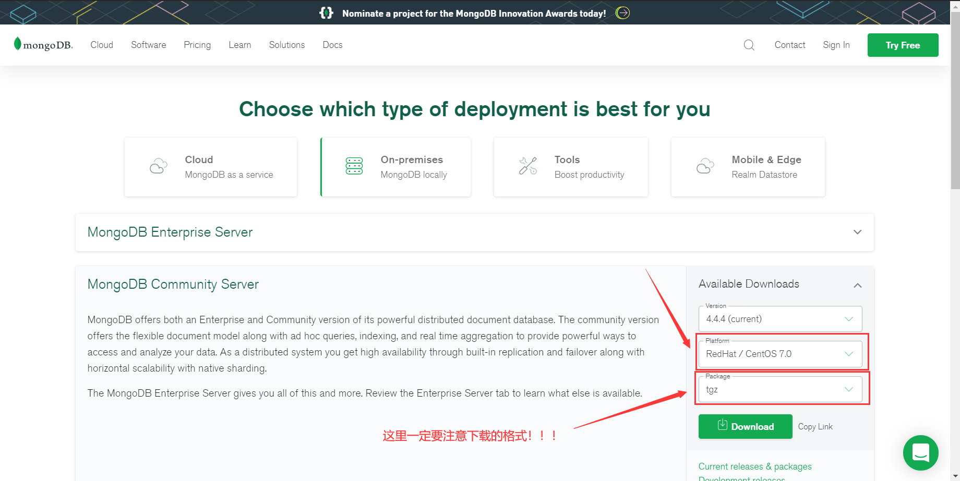Open the Cloud menu
The image size is (960, 481).
coord(102,45)
